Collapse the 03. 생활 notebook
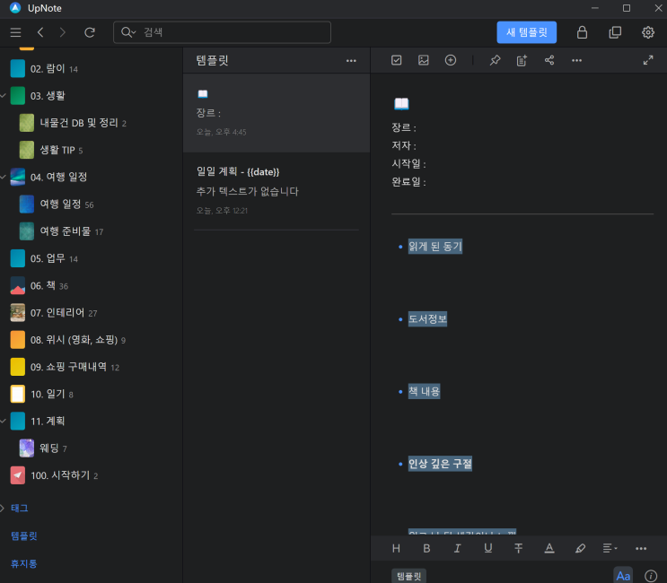667x583 pixels. tap(4, 96)
